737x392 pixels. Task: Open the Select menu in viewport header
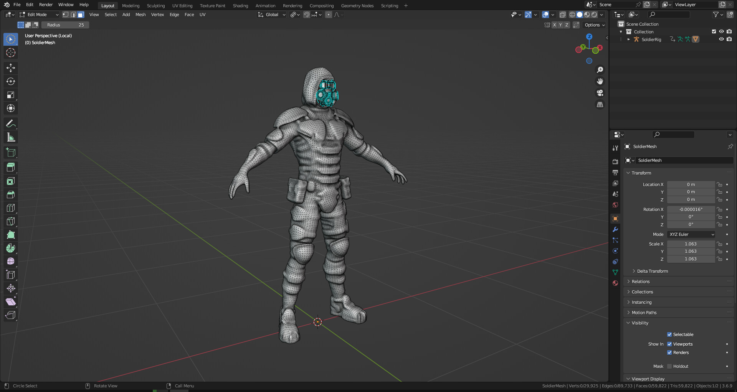point(111,15)
